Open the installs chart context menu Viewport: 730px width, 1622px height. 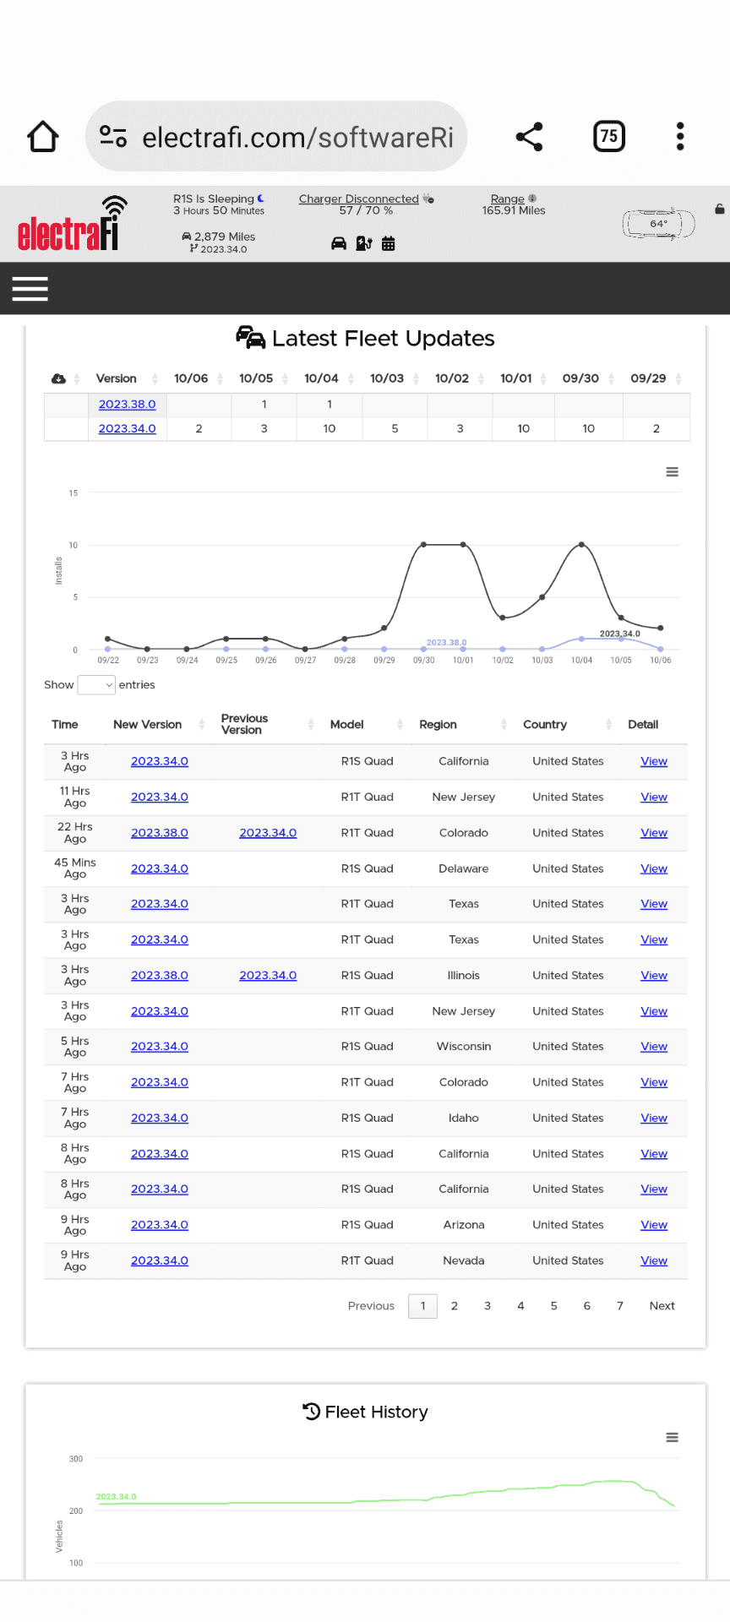(x=673, y=471)
